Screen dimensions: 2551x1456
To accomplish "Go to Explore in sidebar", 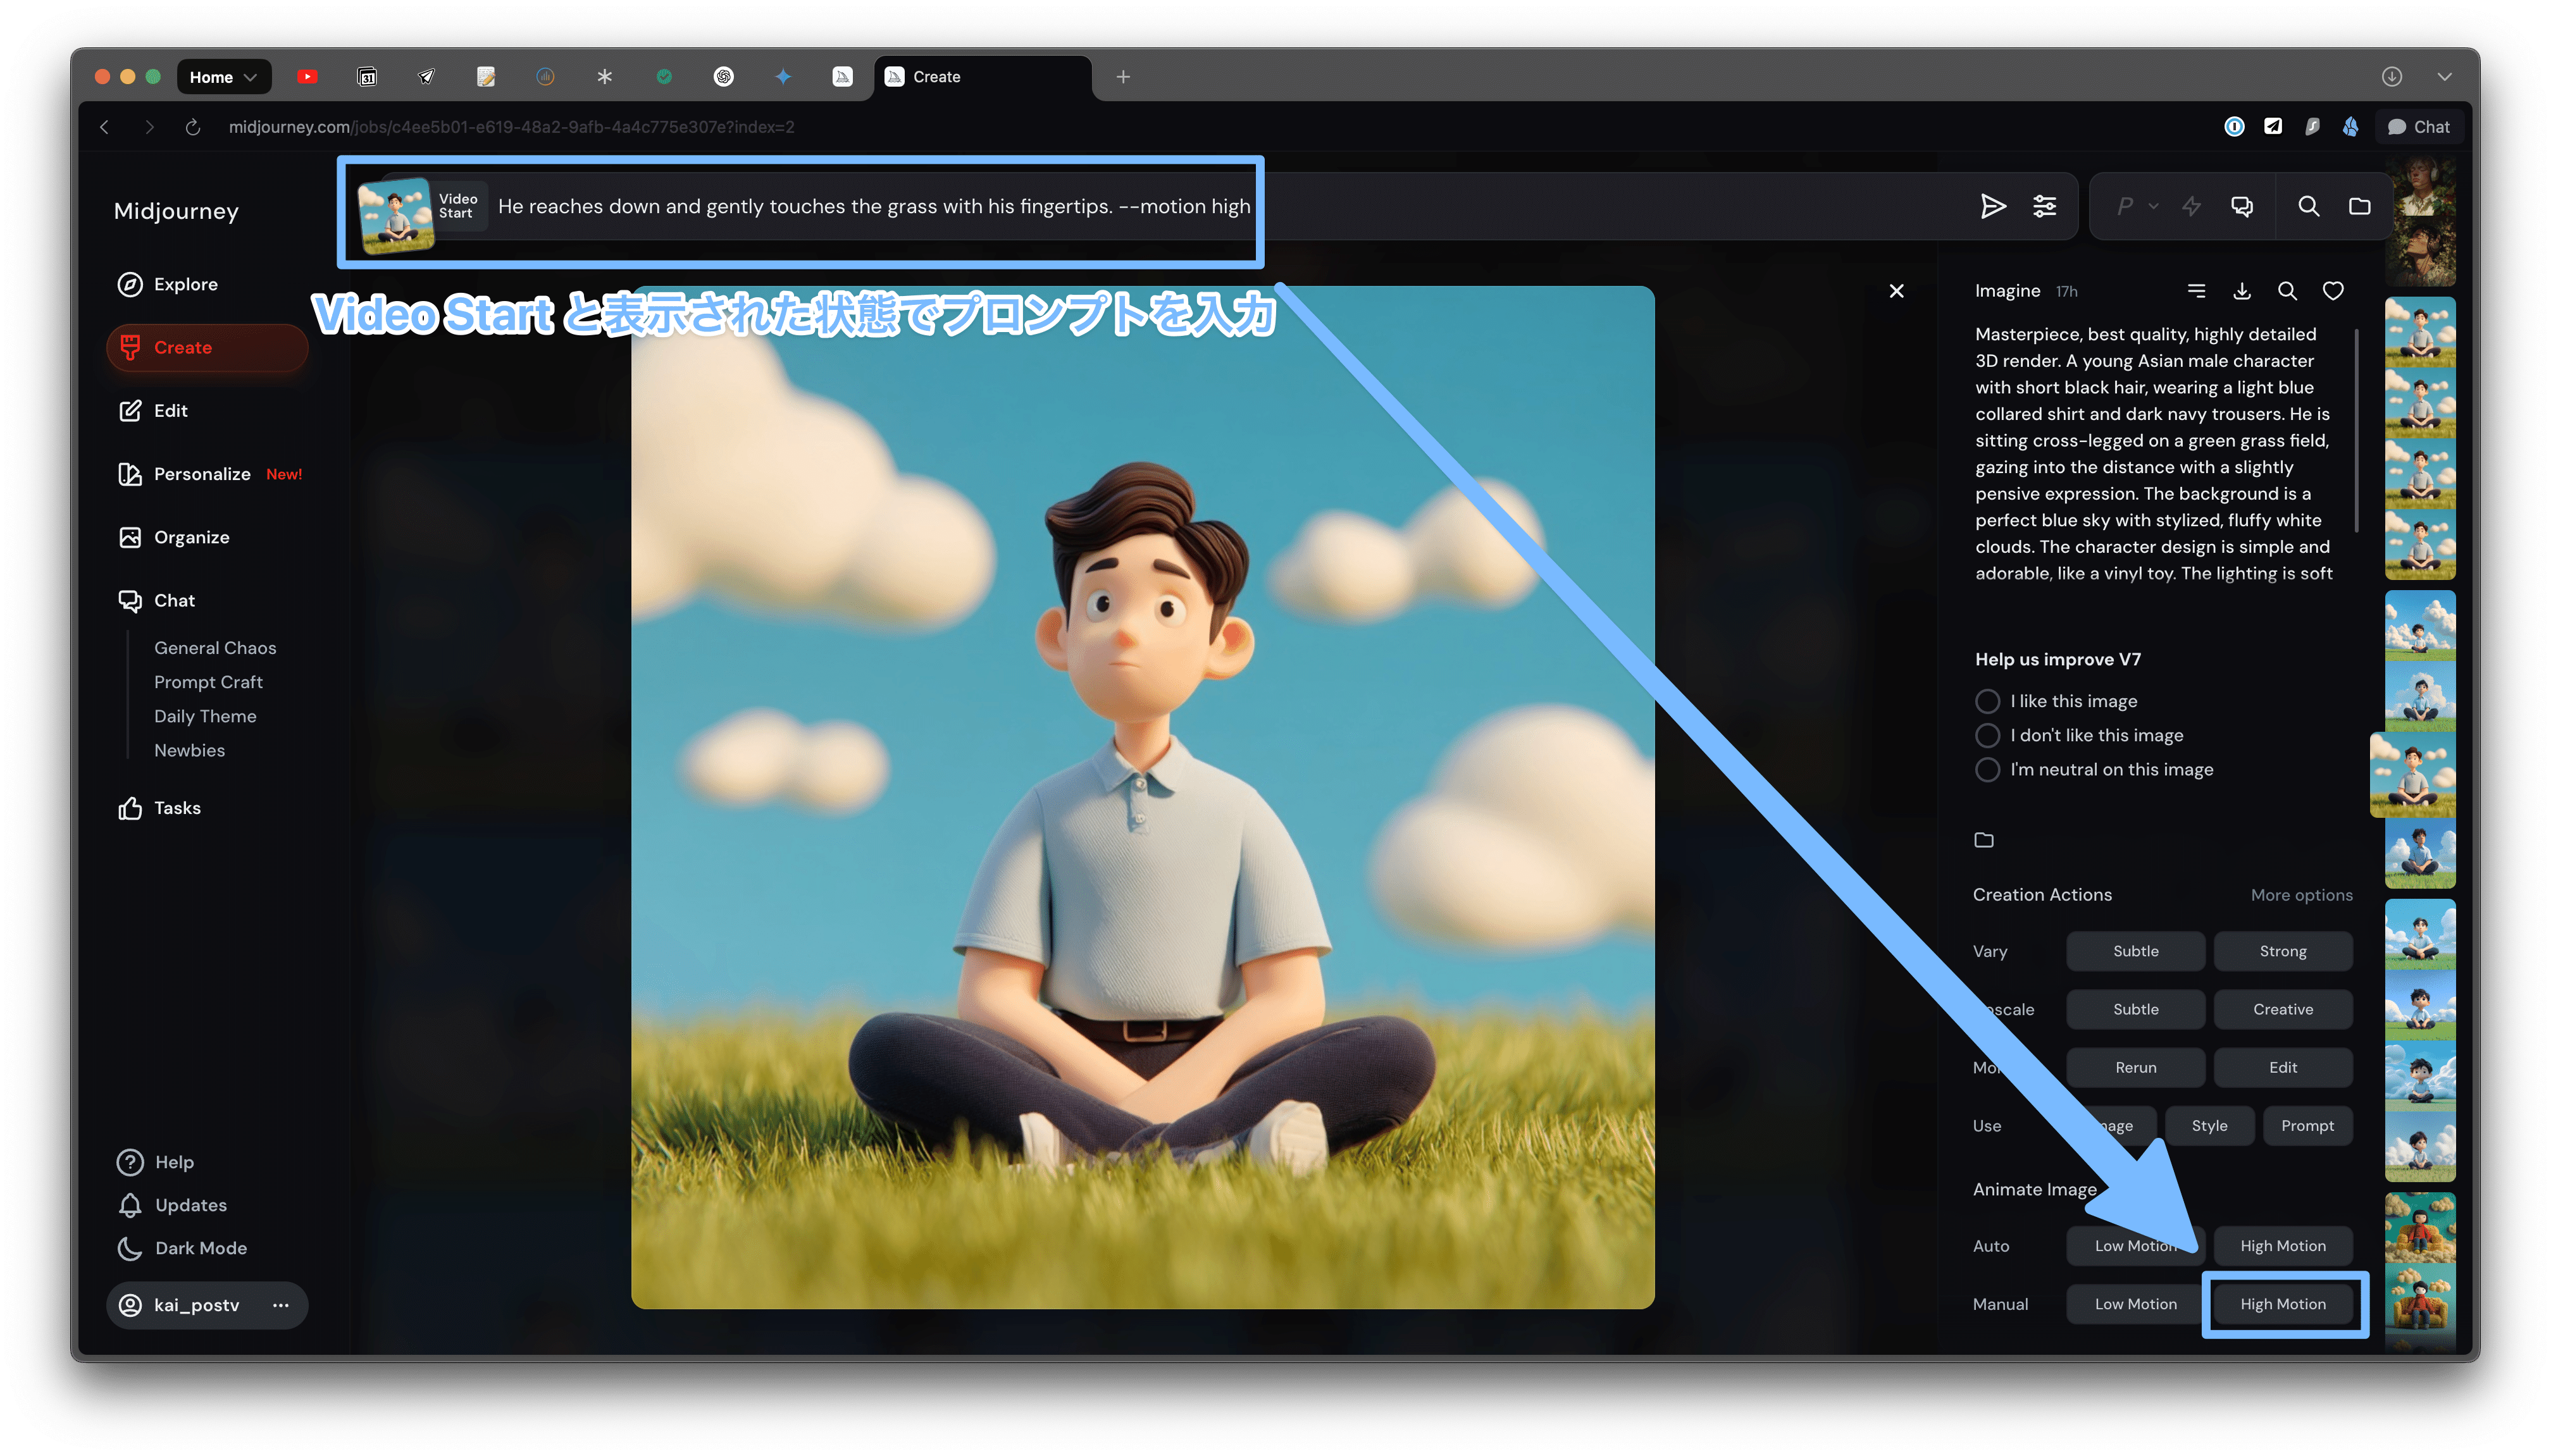I will pos(185,284).
